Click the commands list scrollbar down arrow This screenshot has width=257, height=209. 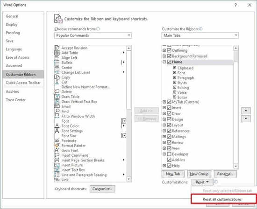click(x=128, y=179)
